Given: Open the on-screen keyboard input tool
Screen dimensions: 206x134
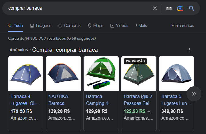Looking at the screenshot, I should [169, 8].
